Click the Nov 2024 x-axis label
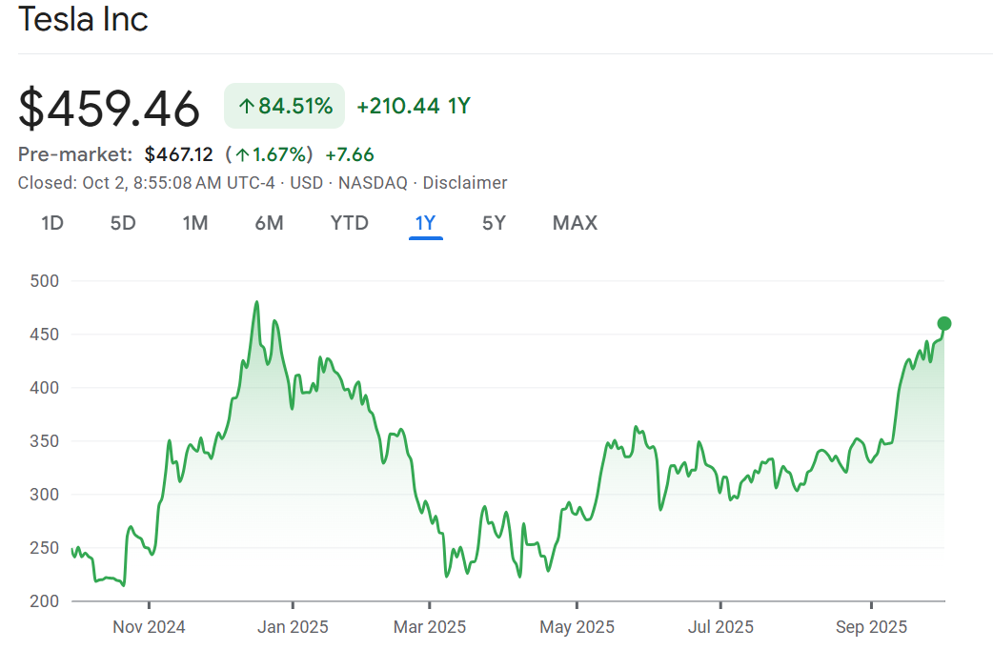The width and height of the screenshot is (993, 650). coord(149,627)
